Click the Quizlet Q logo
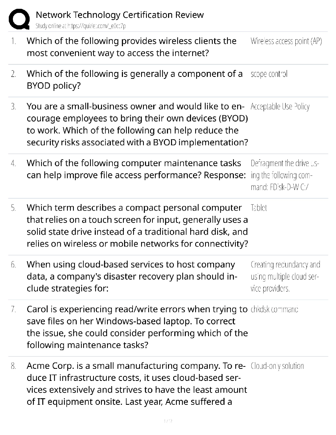 coord(19,19)
